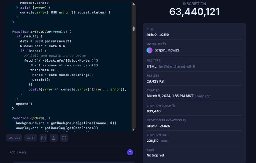
Task: Click inscription number 63,440,121
Action: (194, 12)
